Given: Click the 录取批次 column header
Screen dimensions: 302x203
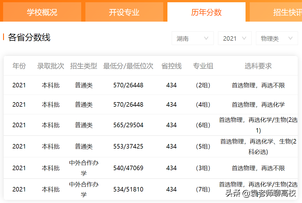Looking at the screenshot, I should coord(51,66).
